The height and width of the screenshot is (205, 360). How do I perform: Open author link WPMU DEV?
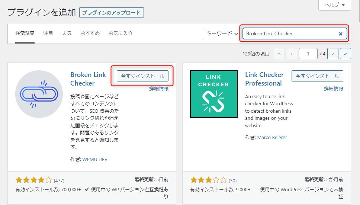tap(95, 159)
